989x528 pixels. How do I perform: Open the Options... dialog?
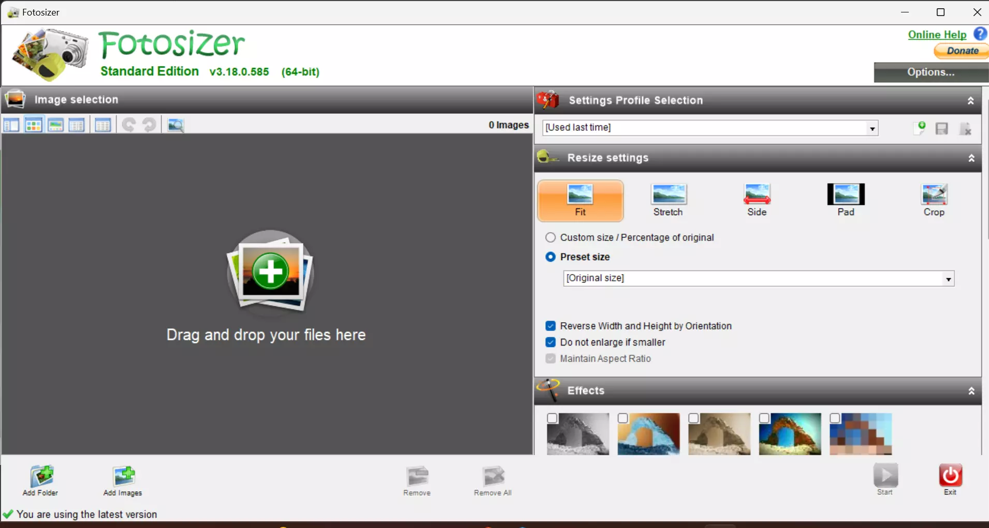[x=931, y=72]
